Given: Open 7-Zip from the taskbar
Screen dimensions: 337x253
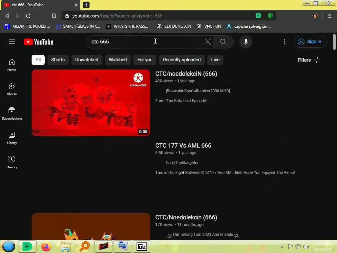Looking at the screenshot, I should tap(142, 246).
